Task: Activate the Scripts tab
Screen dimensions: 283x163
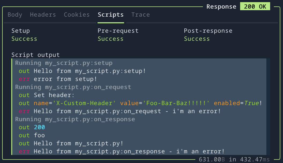Action: [x=110, y=15]
